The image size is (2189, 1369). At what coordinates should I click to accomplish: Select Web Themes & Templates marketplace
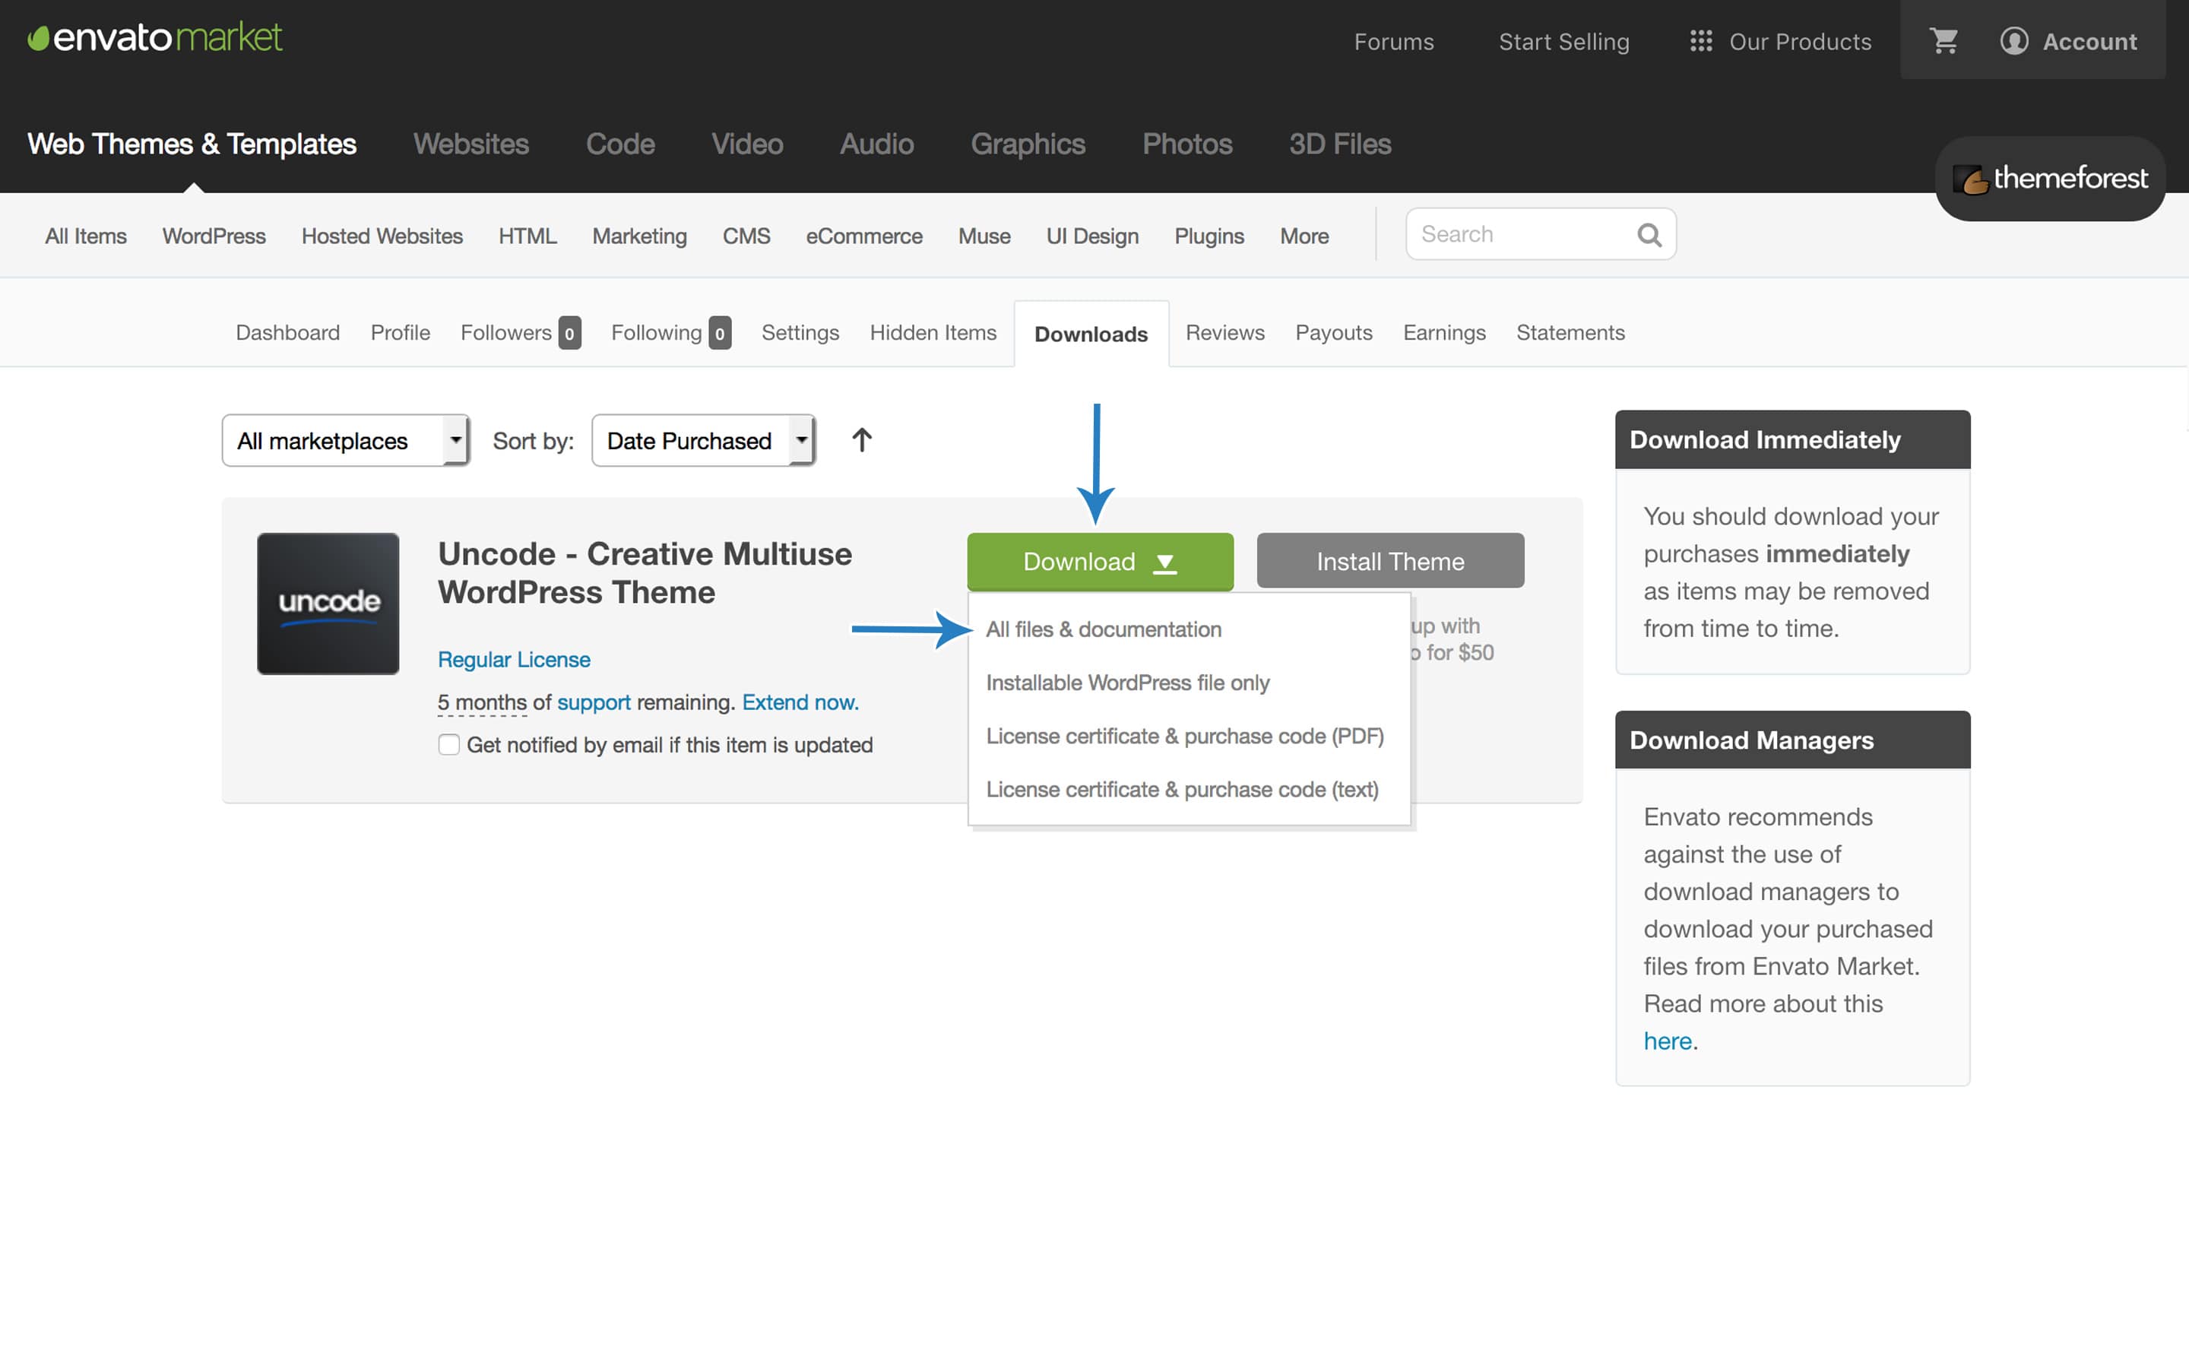click(x=192, y=144)
